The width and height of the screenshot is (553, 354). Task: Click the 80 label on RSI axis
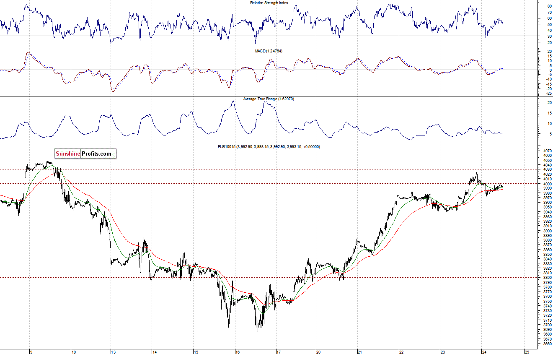[x=549, y=6]
